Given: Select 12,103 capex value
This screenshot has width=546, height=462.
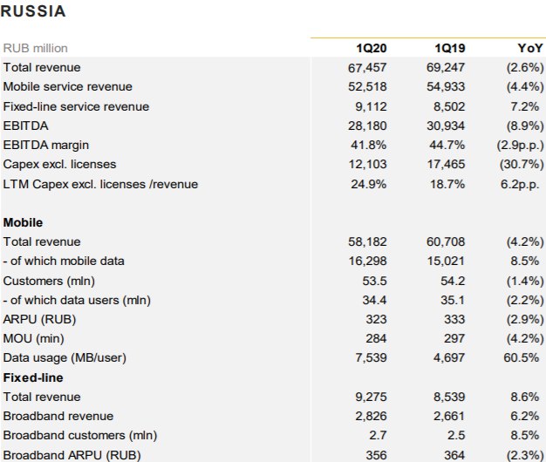Looking at the screenshot, I should [368, 164].
